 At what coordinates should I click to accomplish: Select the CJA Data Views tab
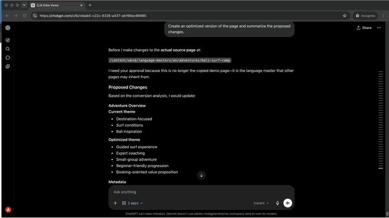coord(57,5)
